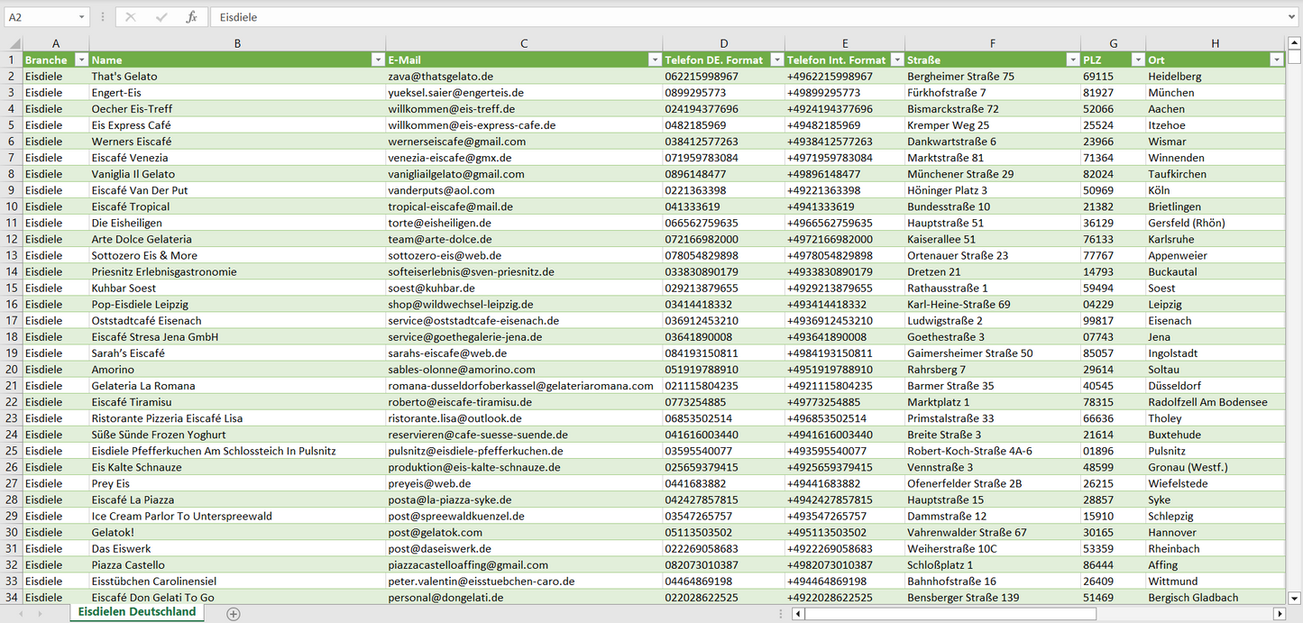Image resolution: width=1303 pixels, height=623 pixels.
Task: Expand the Name Box dropdown arrow
Action: tap(81, 17)
